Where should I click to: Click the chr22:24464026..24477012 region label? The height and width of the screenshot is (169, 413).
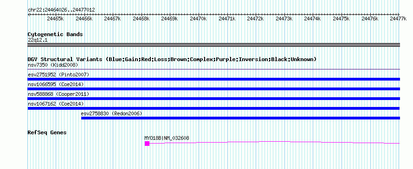[61, 10]
